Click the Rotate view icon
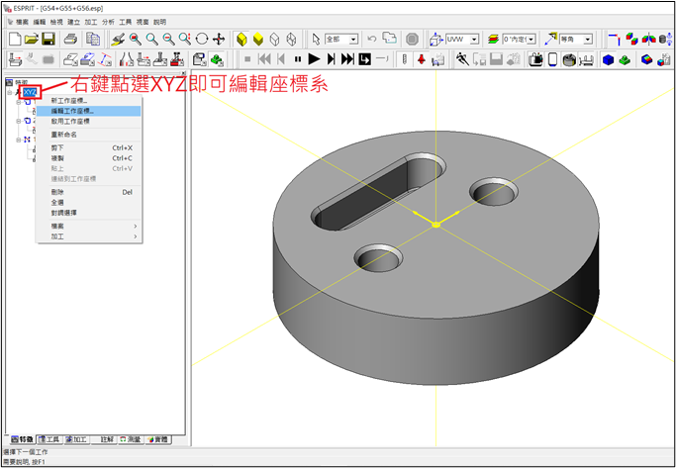 coord(202,39)
